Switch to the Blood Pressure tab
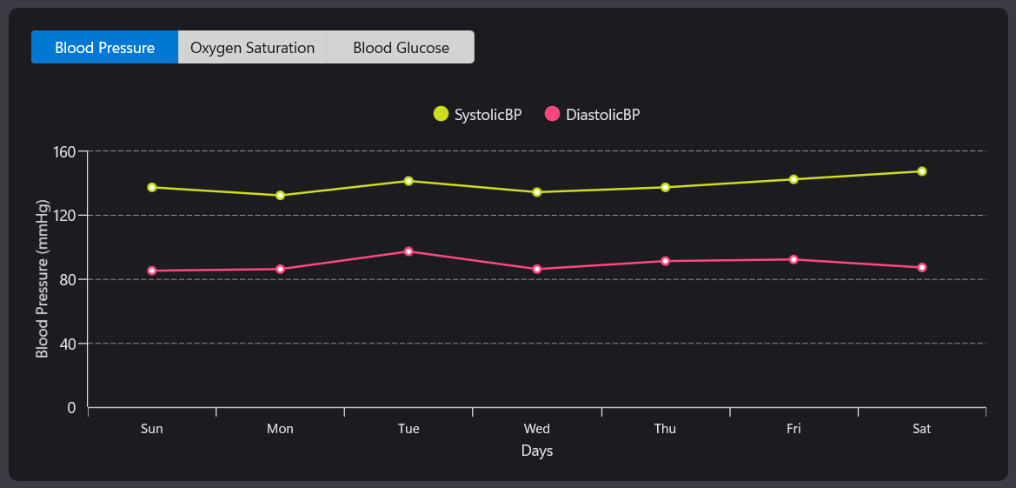Viewport: 1016px width, 488px height. click(x=104, y=48)
